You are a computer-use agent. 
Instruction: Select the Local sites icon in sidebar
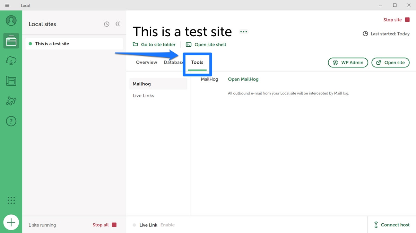pyautogui.click(x=11, y=41)
